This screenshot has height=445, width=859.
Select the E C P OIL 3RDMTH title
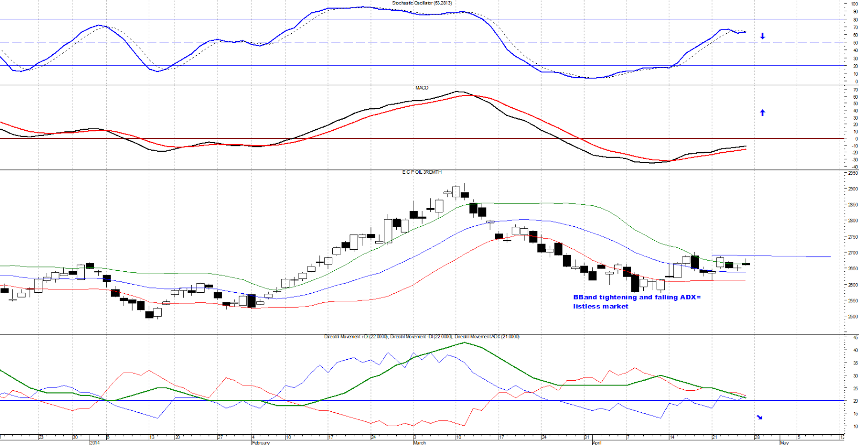[422, 172]
